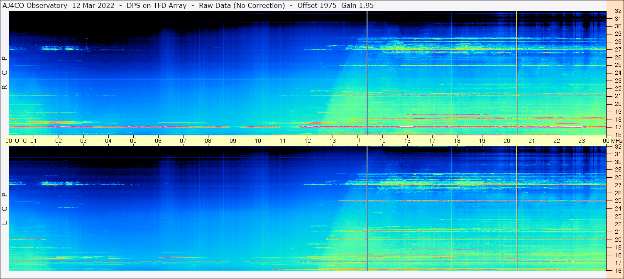
Task: Select the 02 hour tick on time axis
Action: coord(59,141)
